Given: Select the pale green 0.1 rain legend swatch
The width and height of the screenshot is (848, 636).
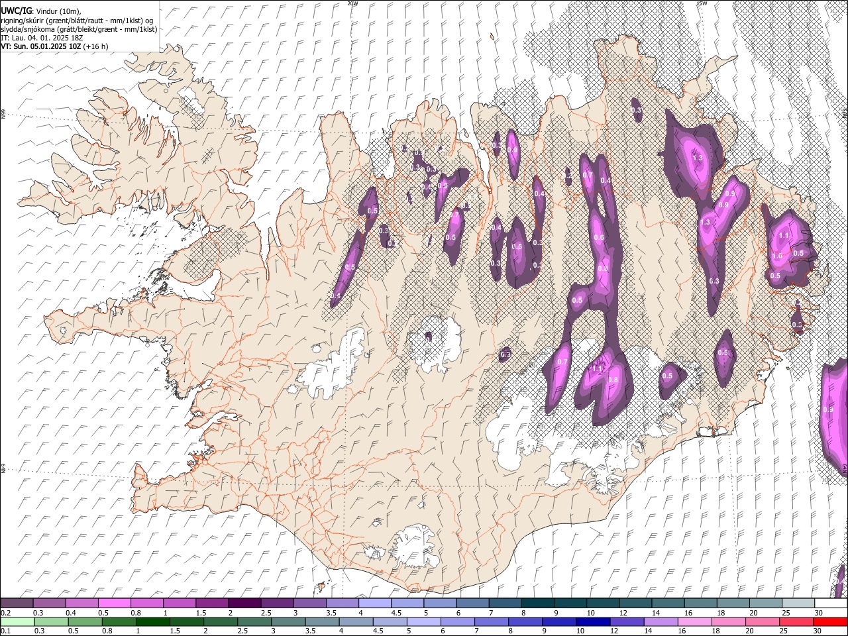Looking at the screenshot, I should [17, 622].
